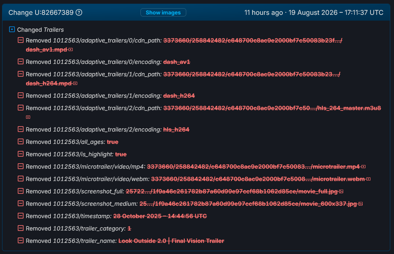The image size is (394, 254).
Task: Click removed icon for microtrailer/video/webm row
Action: pyautogui.click(x=21, y=179)
